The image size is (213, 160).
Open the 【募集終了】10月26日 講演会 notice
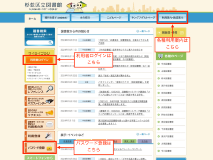pyautogui.click(x=124, y=112)
